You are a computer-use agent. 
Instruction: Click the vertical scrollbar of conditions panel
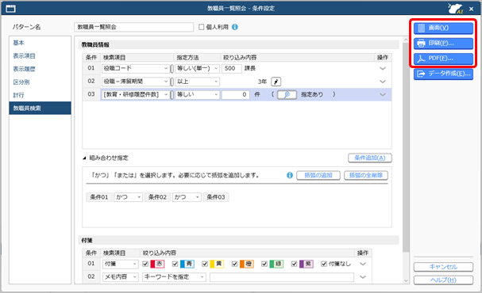point(406,147)
